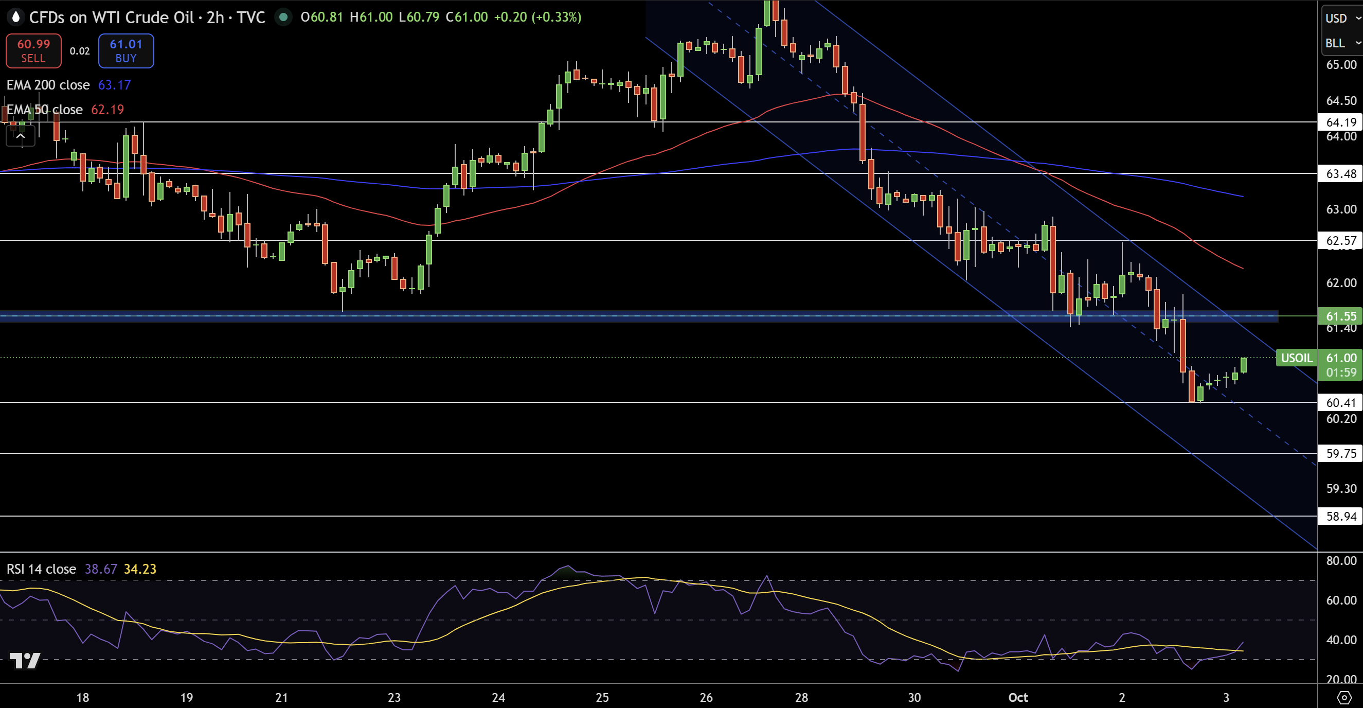This screenshot has height=708, width=1363.
Task: Select the EMA 50 close legend
Action: (x=45, y=110)
